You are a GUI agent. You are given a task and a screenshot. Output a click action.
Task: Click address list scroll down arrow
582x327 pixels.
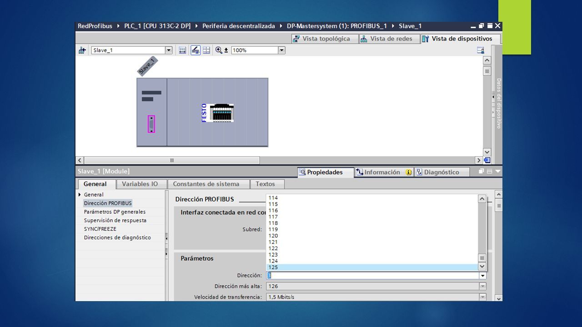(x=482, y=267)
